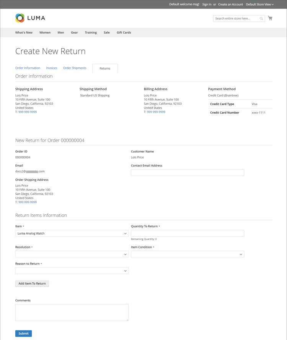Click the Luma logo icon

[x=20, y=18]
